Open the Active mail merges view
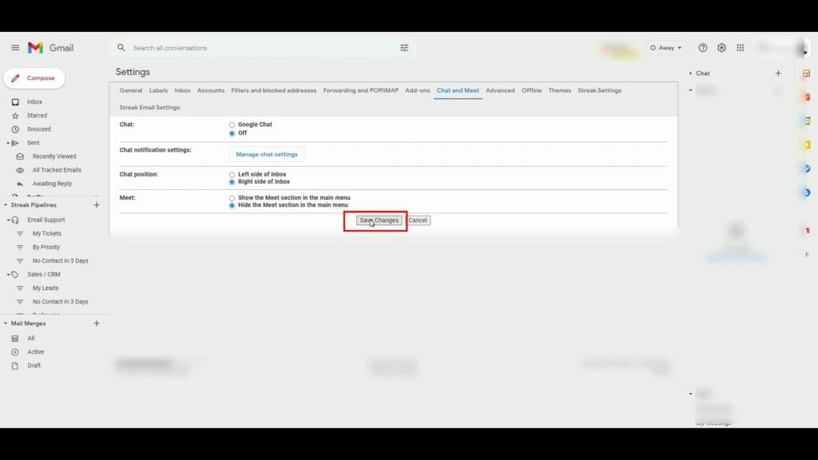This screenshot has height=460, width=818. (x=35, y=351)
